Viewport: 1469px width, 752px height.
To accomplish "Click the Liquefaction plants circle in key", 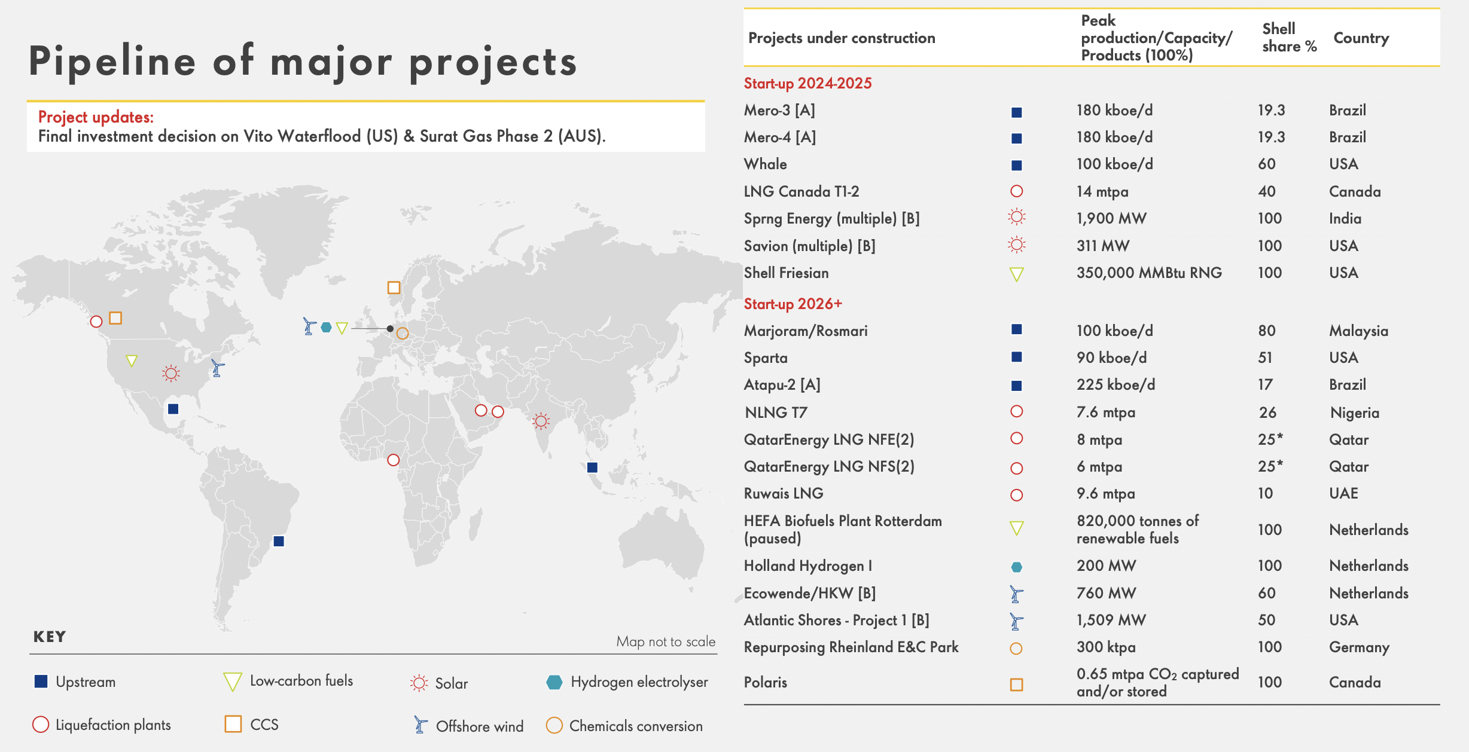I will 40,725.
